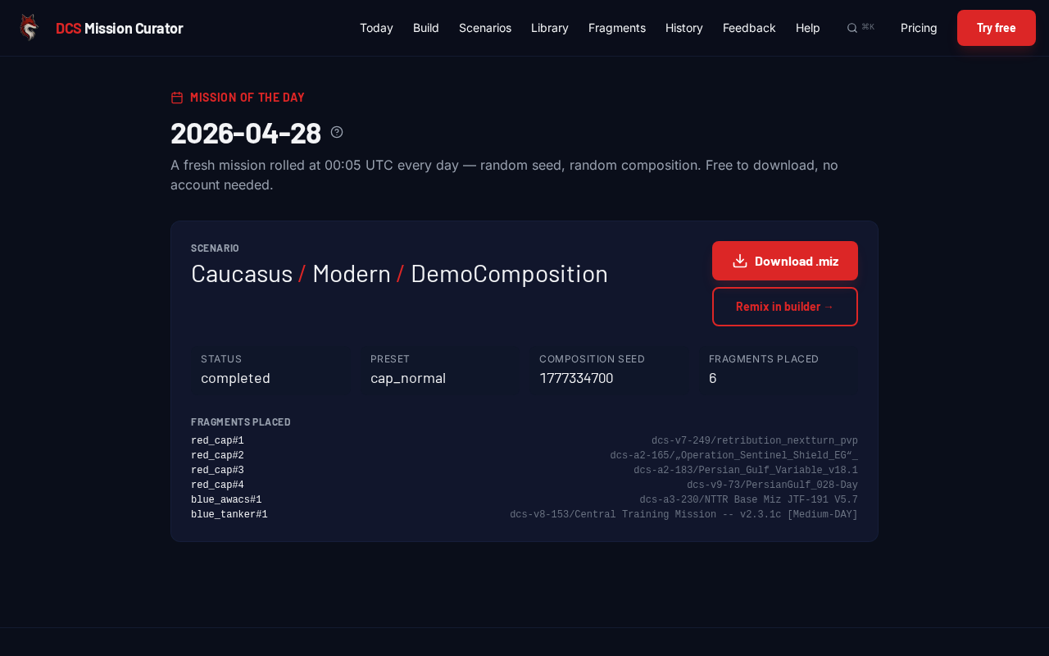Navigate to Scenarios
Image resolution: width=1049 pixels, height=656 pixels.
click(485, 28)
